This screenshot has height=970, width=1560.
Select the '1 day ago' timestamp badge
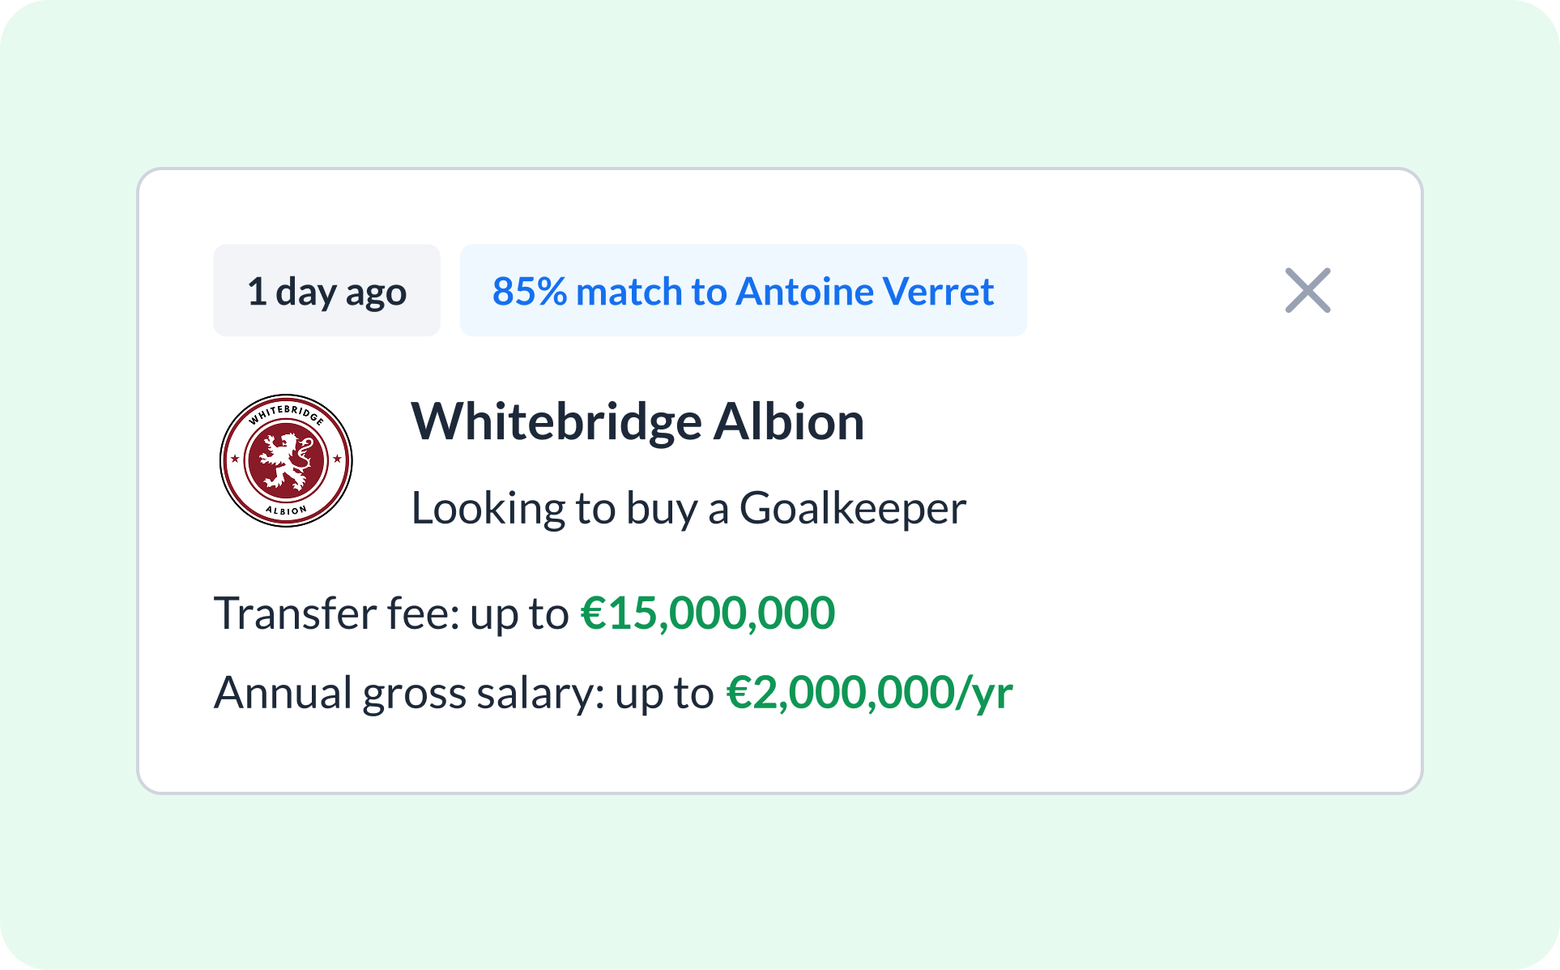(326, 291)
